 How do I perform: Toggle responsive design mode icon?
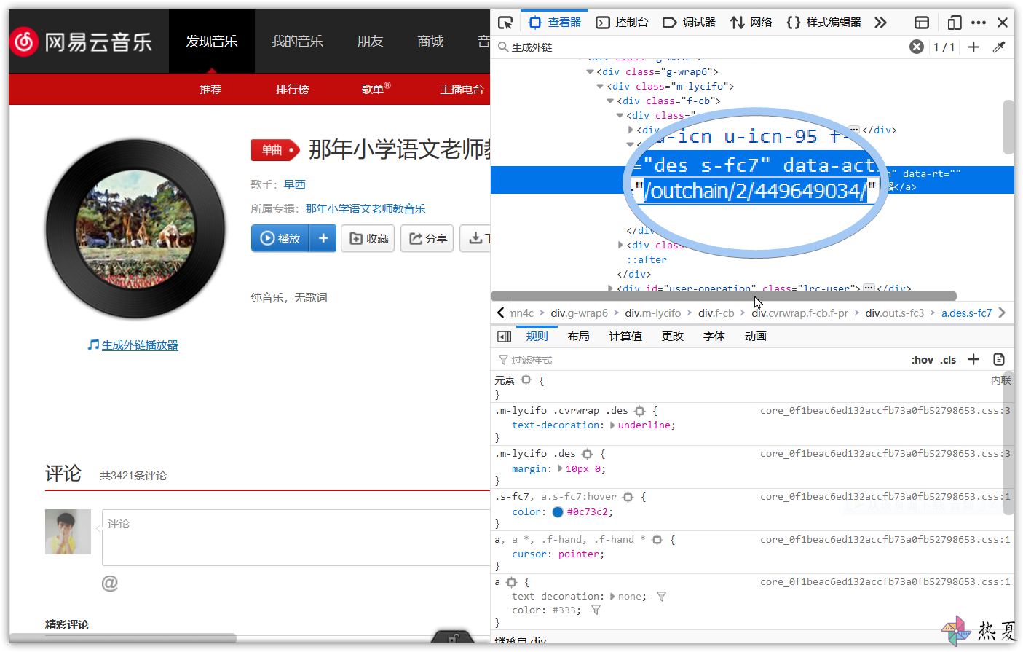tap(955, 23)
